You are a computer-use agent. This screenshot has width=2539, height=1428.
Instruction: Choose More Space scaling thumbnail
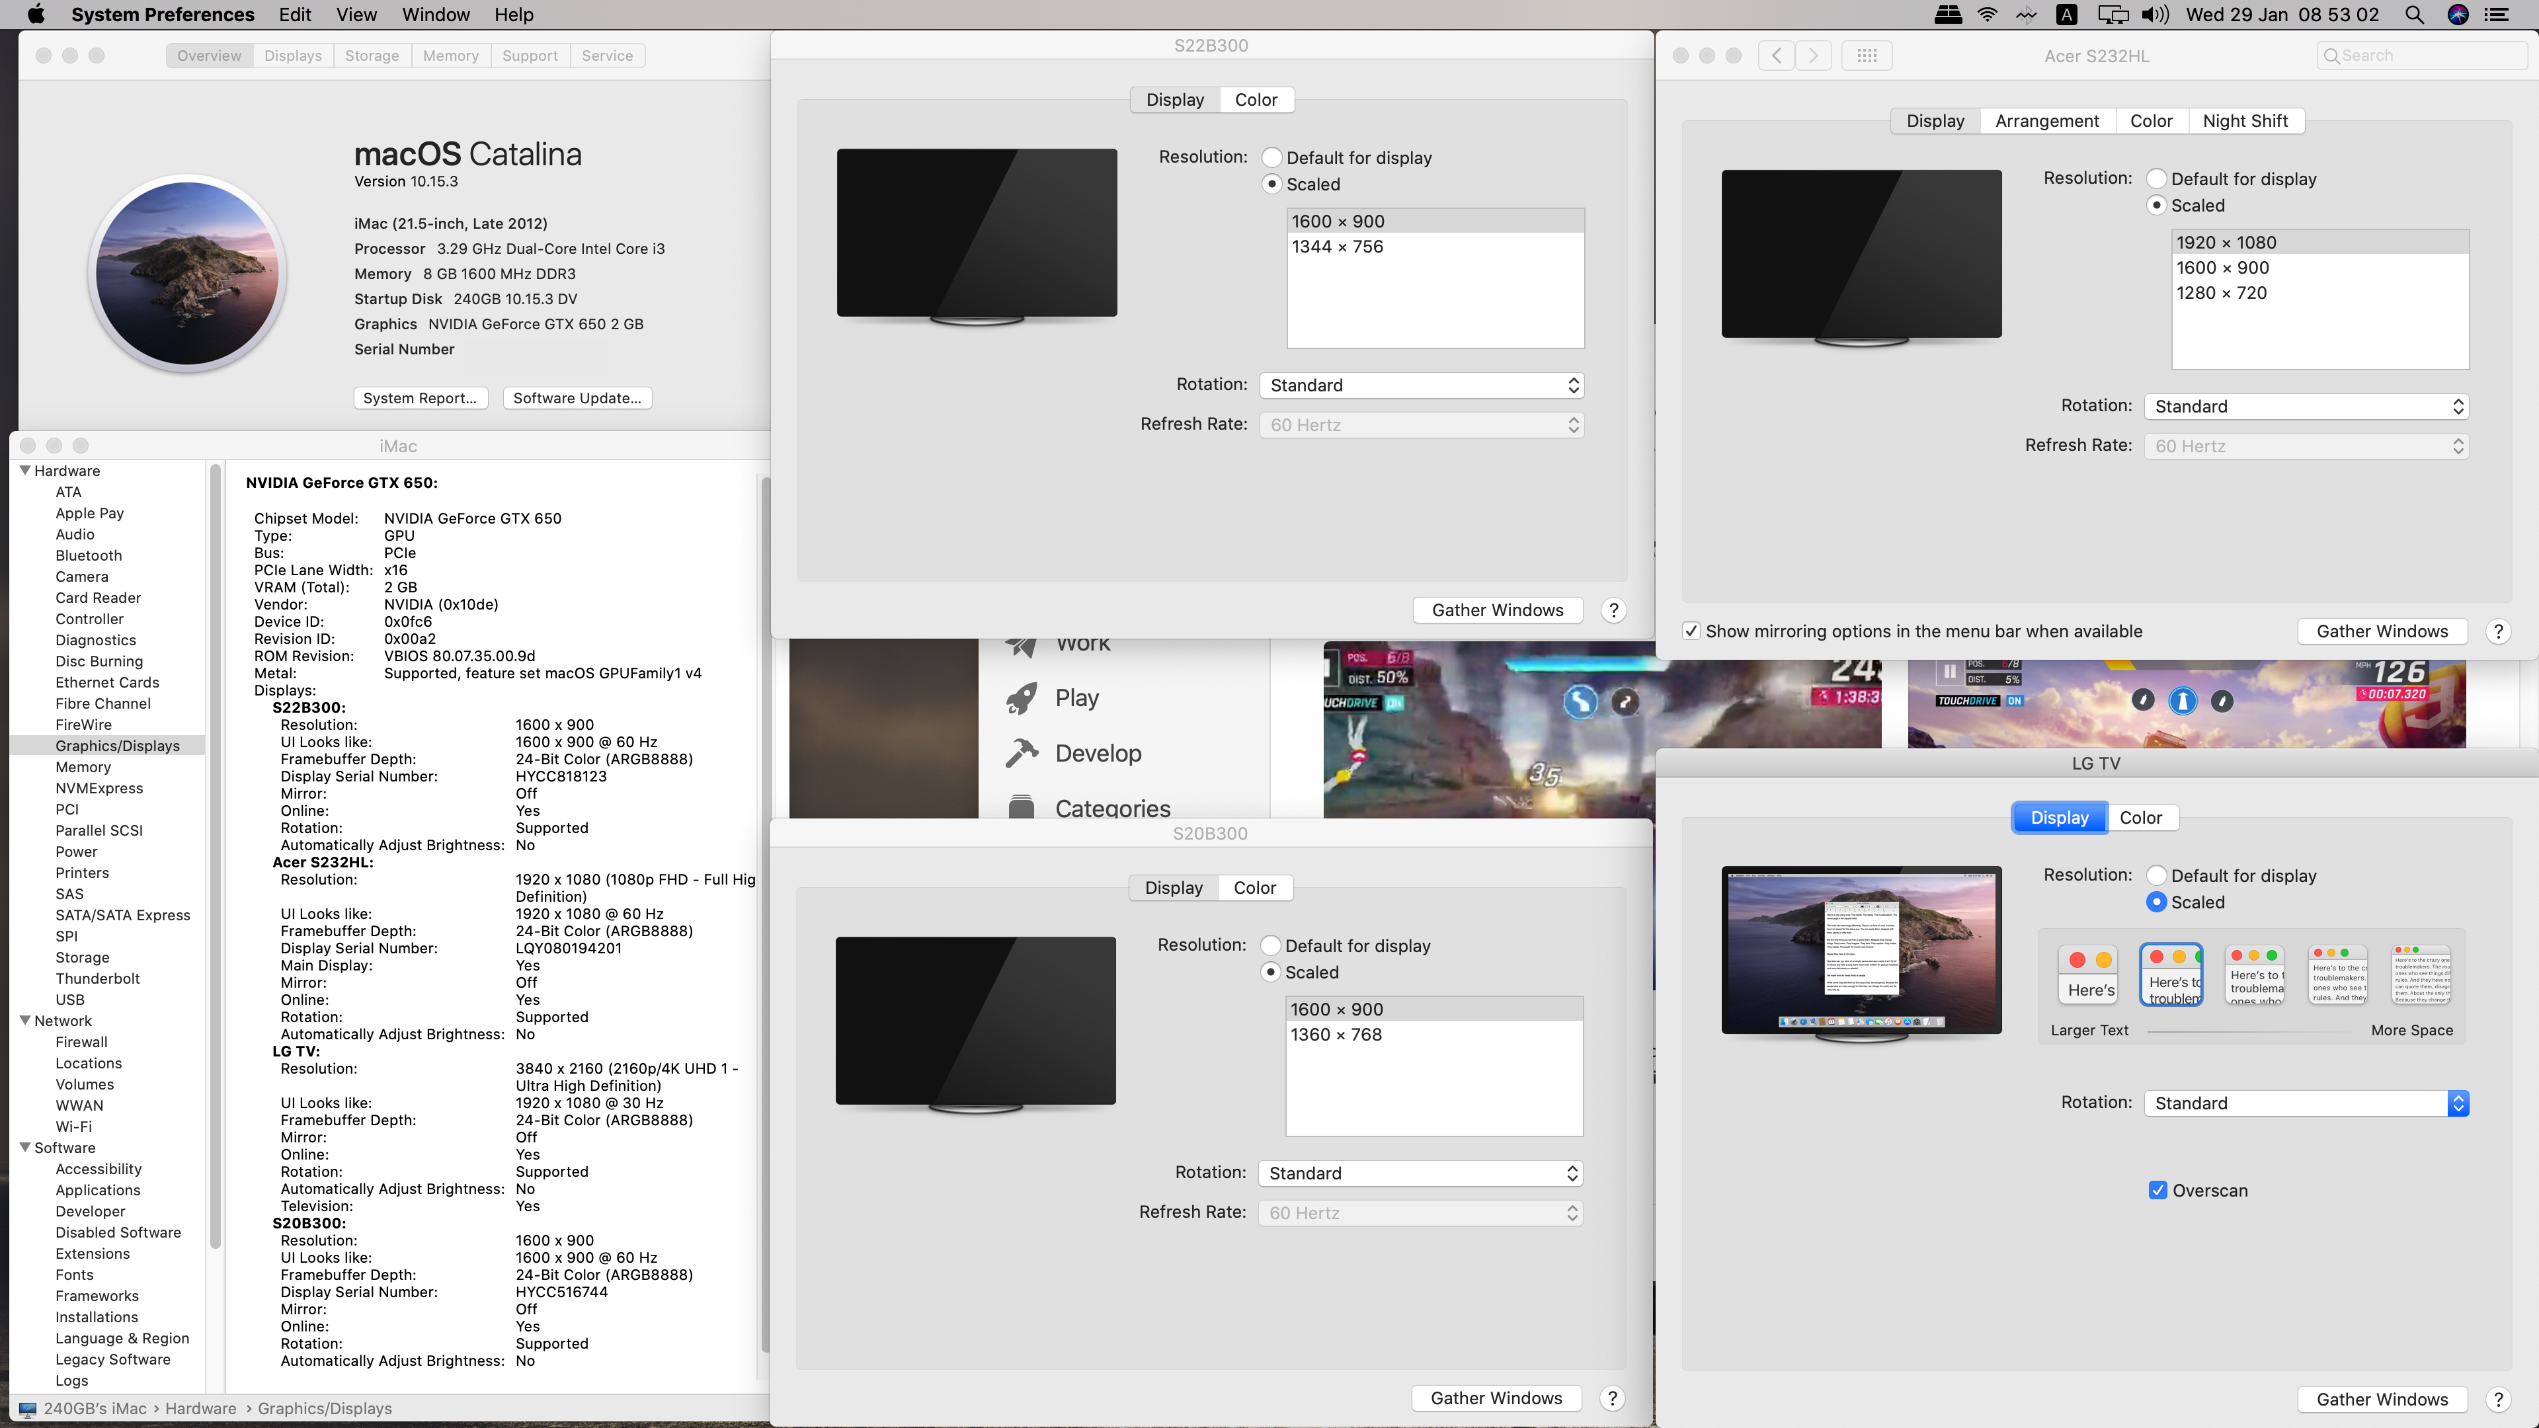(2421, 974)
